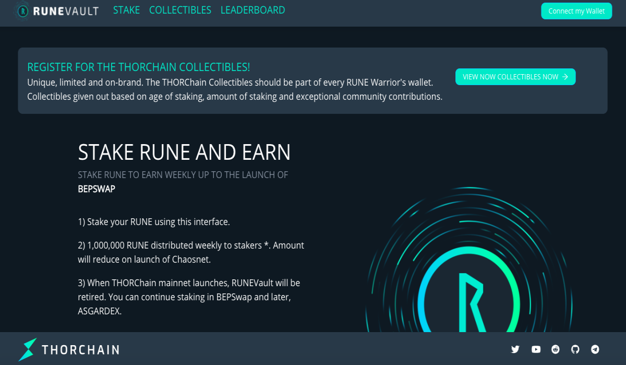Click the BEPSWAP text under the subtitle
This screenshot has height=365, width=626.
97,189
